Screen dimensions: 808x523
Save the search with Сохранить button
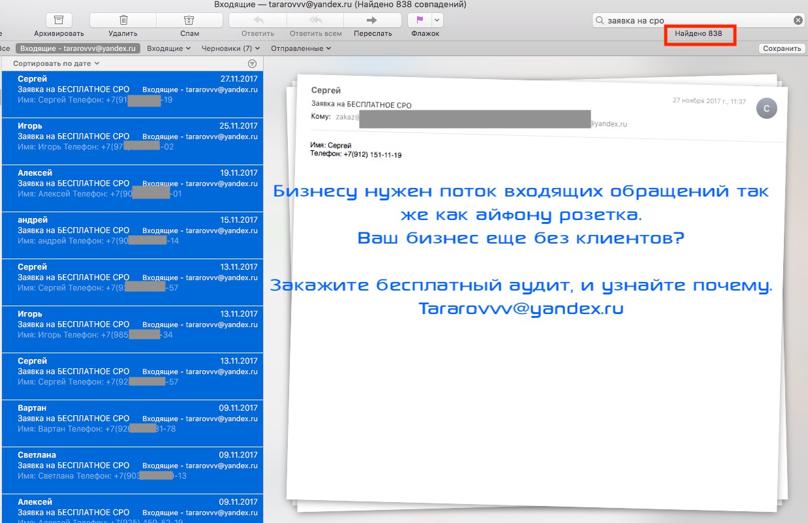click(782, 48)
